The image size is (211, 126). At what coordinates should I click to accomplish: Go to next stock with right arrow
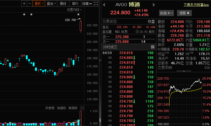[x=154, y=5]
